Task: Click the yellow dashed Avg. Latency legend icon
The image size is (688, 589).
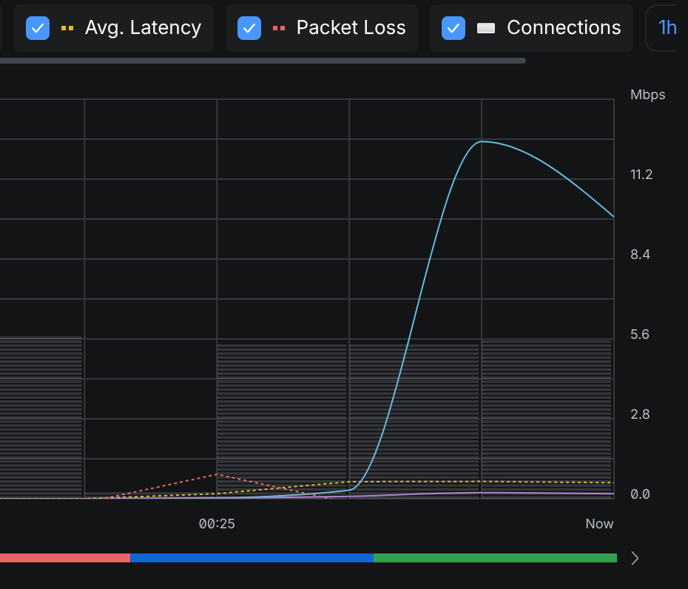Action: pos(67,28)
